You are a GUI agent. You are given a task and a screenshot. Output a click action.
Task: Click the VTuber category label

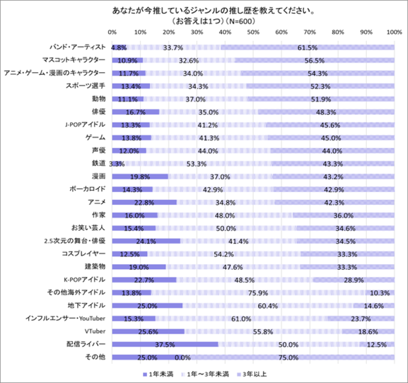click(95, 331)
